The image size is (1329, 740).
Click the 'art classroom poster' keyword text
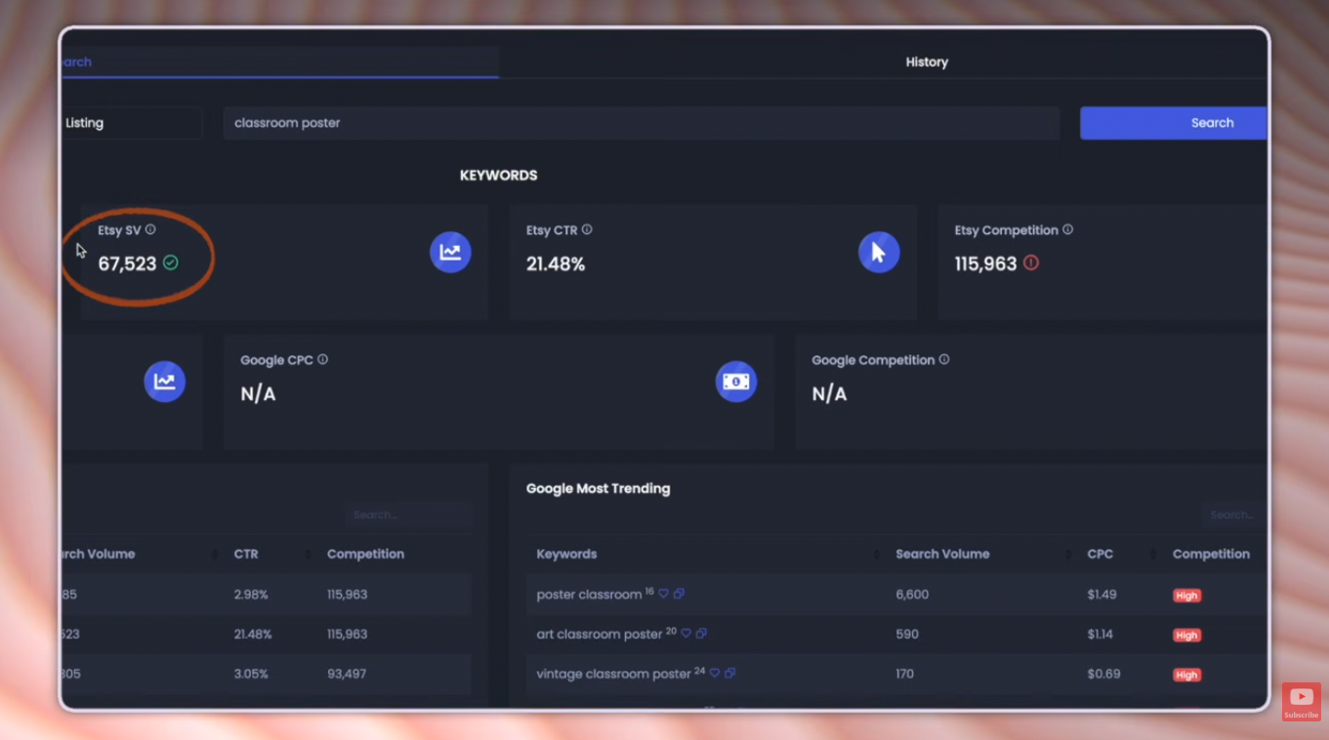pyautogui.click(x=600, y=635)
